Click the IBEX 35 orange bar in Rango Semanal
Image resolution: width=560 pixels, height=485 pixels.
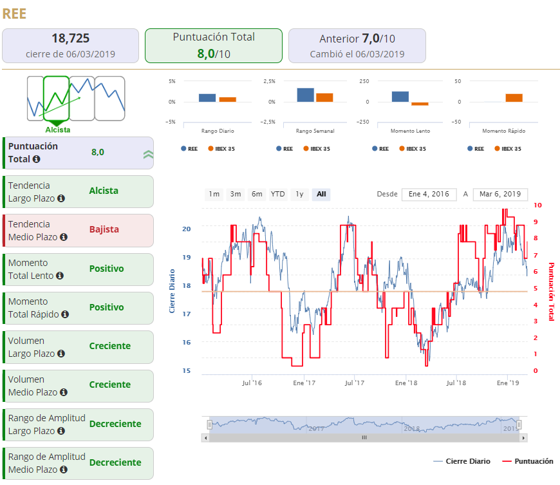pos(324,97)
